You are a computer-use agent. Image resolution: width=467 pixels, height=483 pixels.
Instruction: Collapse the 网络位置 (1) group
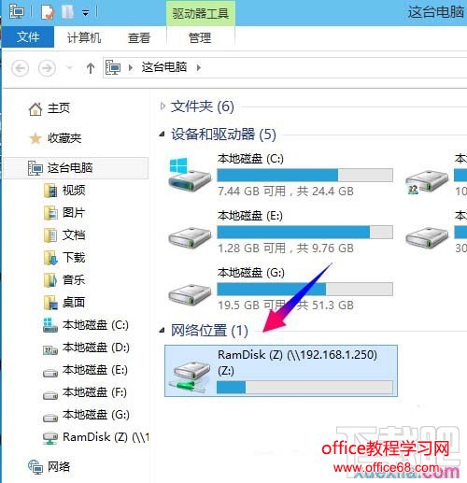tap(162, 330)
